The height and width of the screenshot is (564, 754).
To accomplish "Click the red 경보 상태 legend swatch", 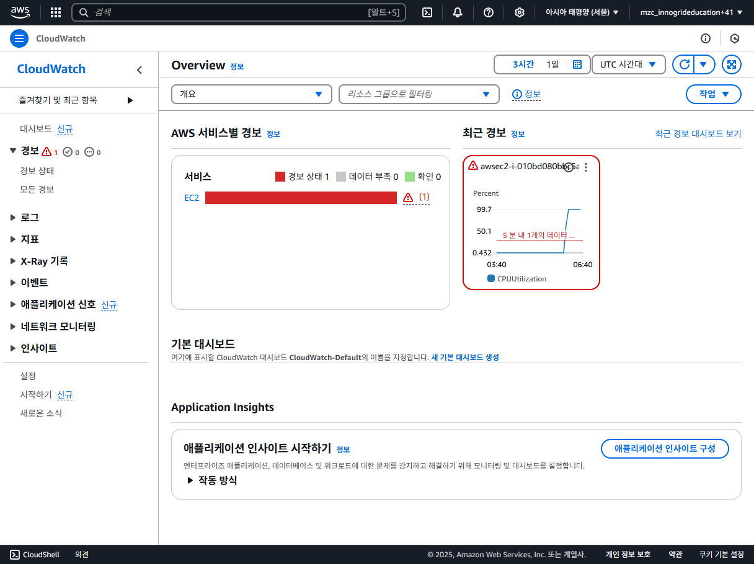I will tap(280, 177).
